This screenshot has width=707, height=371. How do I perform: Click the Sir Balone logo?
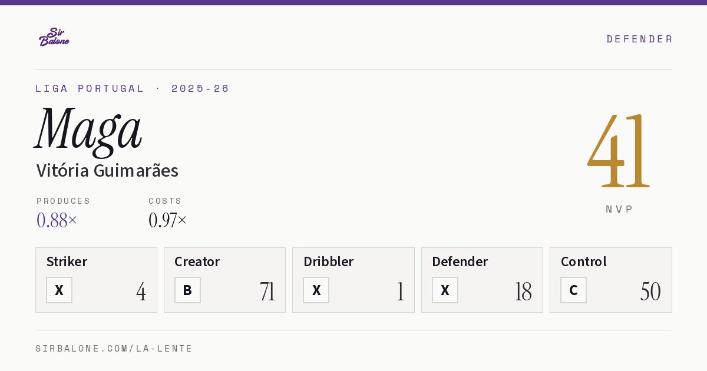tap(54, 37)
